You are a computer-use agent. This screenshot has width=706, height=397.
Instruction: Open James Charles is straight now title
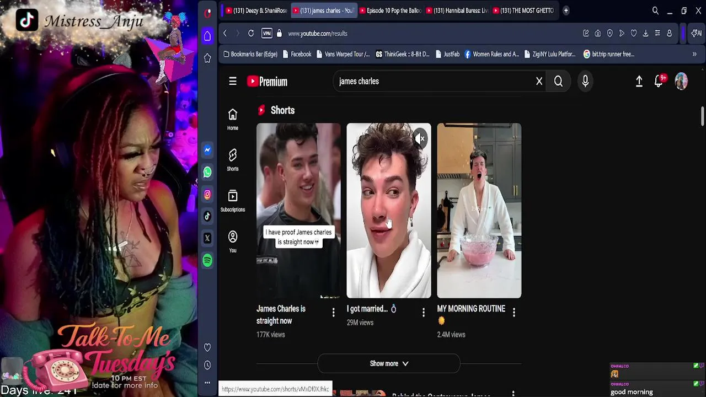[x=281, y=315]
